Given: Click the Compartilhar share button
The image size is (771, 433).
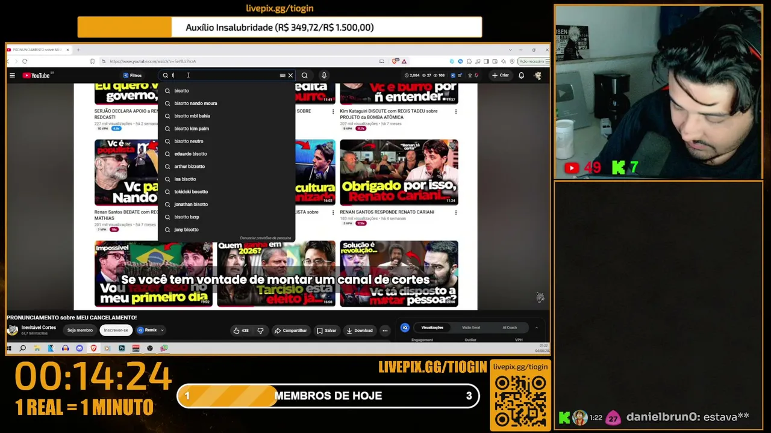Looking at the screenshot, I should coord(290,330).
